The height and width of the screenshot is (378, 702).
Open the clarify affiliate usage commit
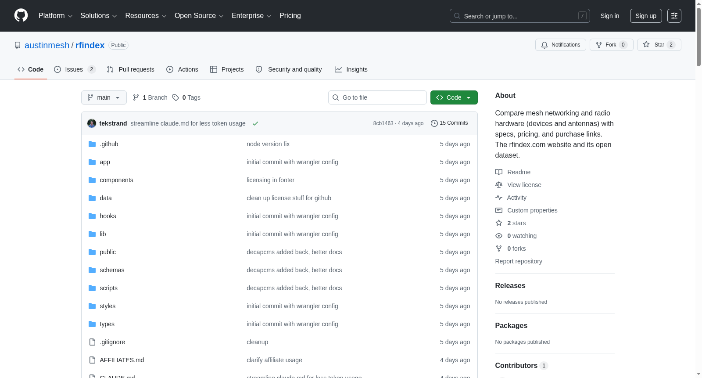pyautogui.click(x=274, y=360)
